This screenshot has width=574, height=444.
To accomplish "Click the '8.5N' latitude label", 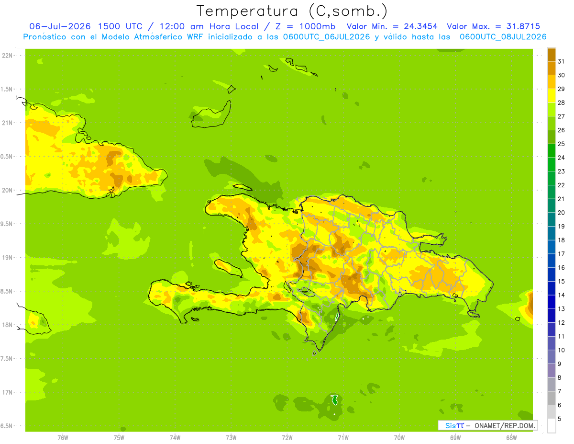I will [x=7, y=291].
